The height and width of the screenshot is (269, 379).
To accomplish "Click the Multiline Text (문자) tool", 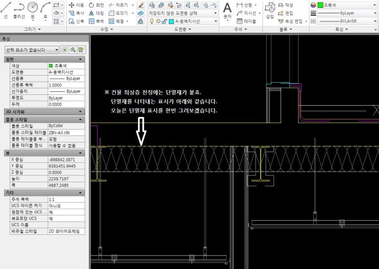I will pyautogui.click(x=227, y=10).
